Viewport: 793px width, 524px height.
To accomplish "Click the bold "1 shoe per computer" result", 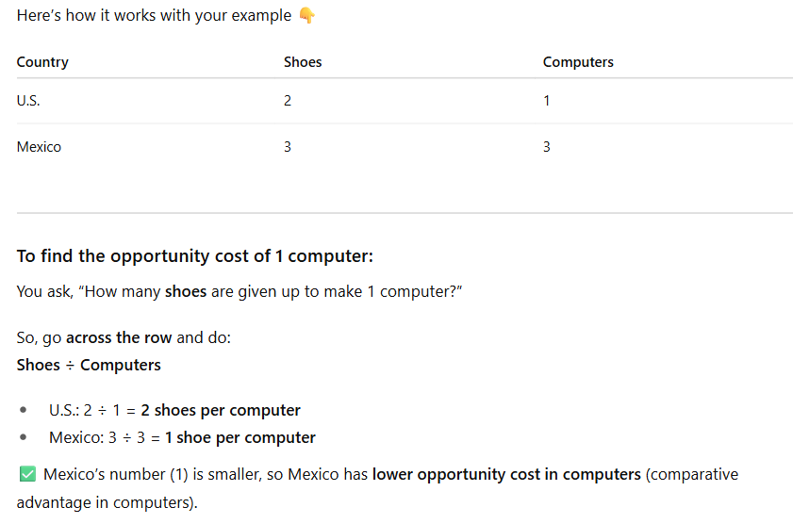I will (240, 438).
